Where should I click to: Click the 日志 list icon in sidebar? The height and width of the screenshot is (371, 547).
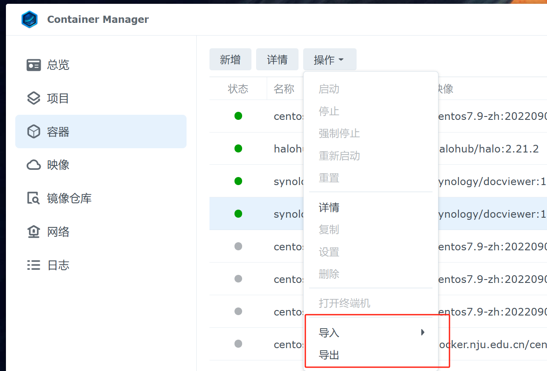click(33, 265)
